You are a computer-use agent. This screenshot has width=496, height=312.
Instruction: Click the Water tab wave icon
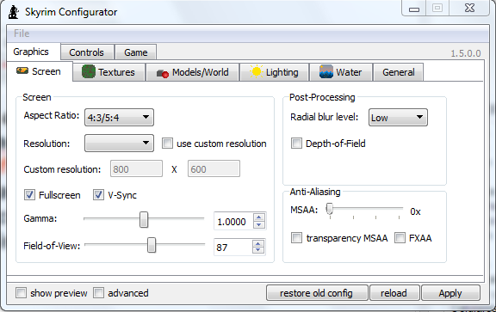[326, 71]
